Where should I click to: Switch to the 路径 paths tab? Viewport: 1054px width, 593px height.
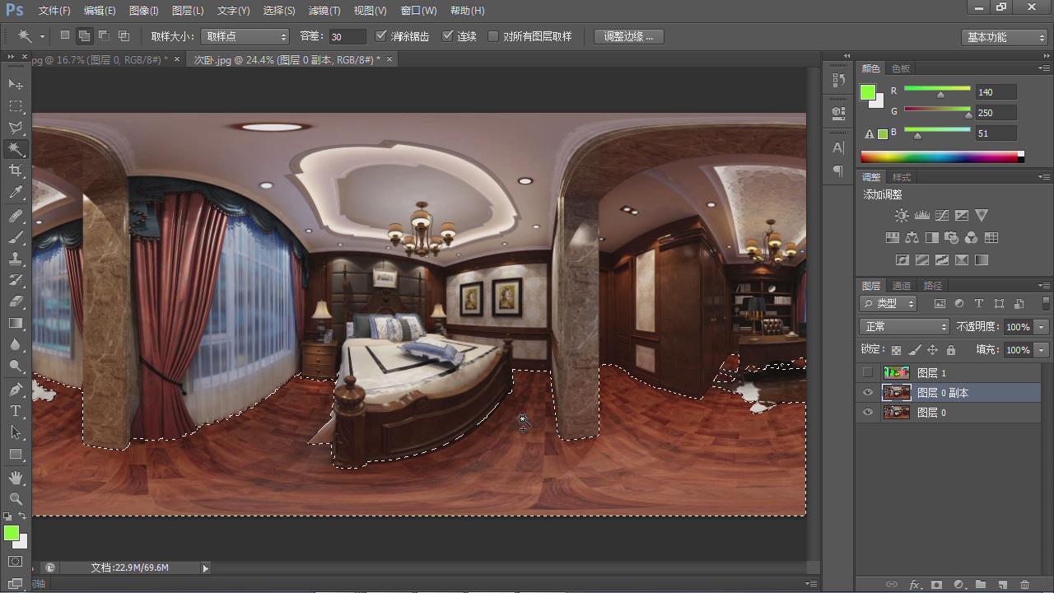pyautogui.click(x=933, y=286)
